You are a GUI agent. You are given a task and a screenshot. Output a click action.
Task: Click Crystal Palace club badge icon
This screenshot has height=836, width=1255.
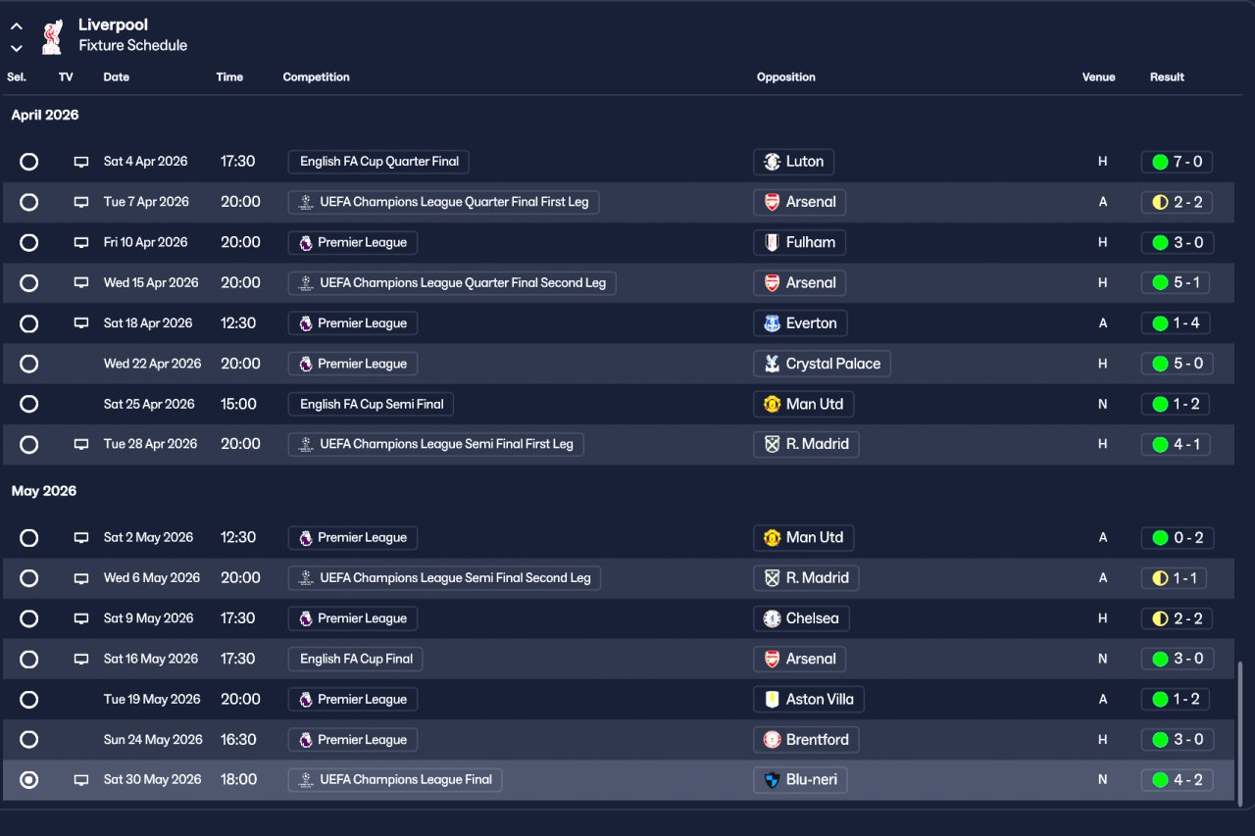tap(772, 364)
